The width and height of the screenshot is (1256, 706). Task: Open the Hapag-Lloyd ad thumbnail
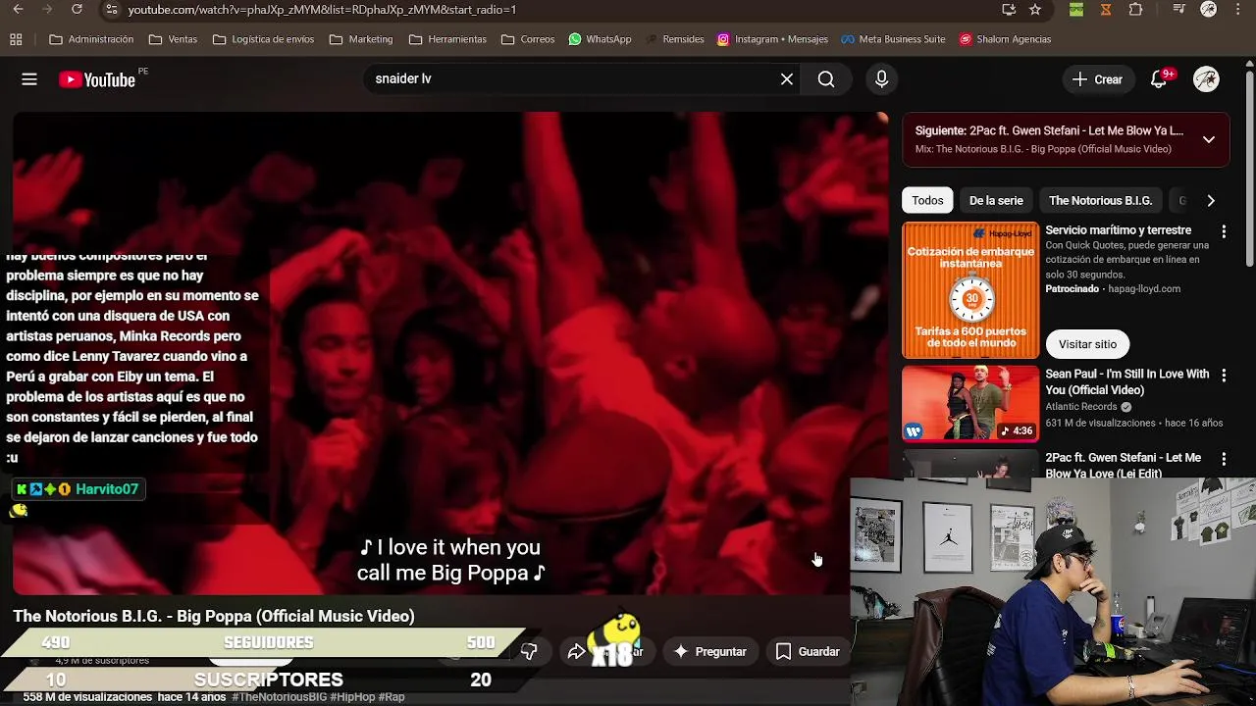970,290
